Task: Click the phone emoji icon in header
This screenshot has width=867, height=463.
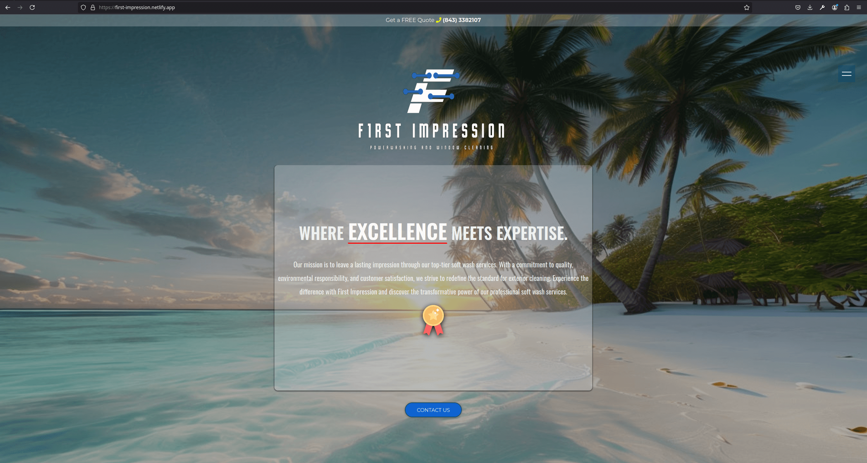Action: 439,20
